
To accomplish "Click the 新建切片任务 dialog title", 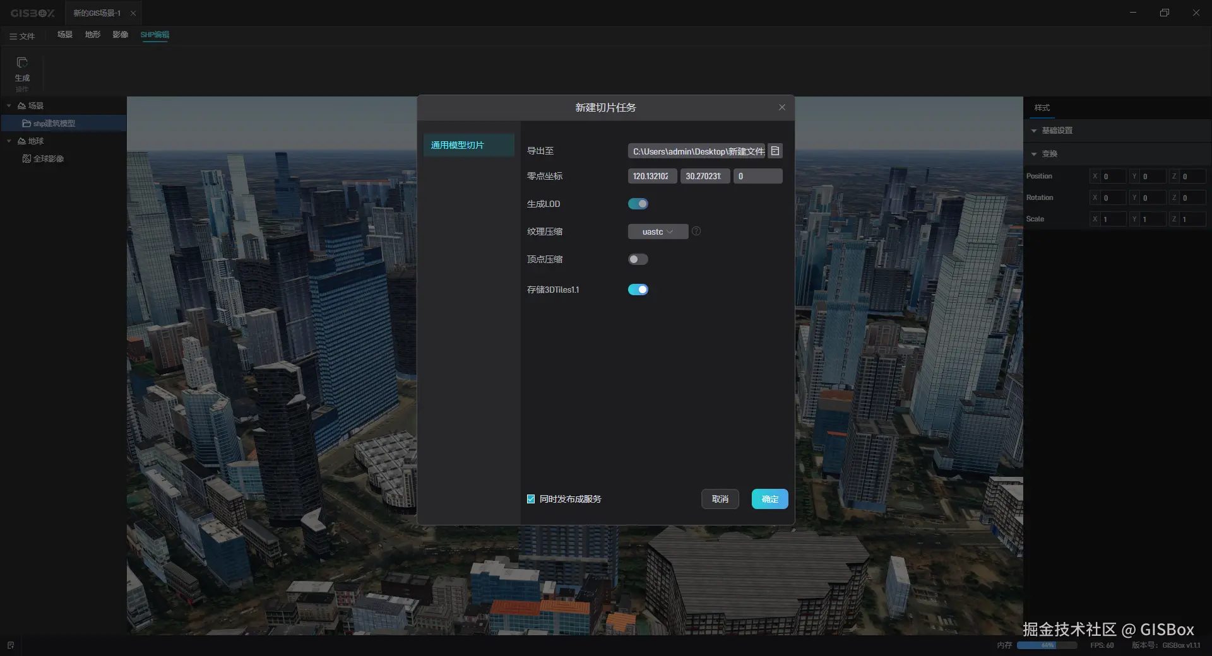I will (605, 108).
